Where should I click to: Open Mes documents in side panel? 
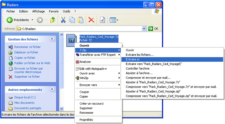24,103
